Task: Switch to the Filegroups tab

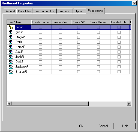Action: tap(65, 11)
